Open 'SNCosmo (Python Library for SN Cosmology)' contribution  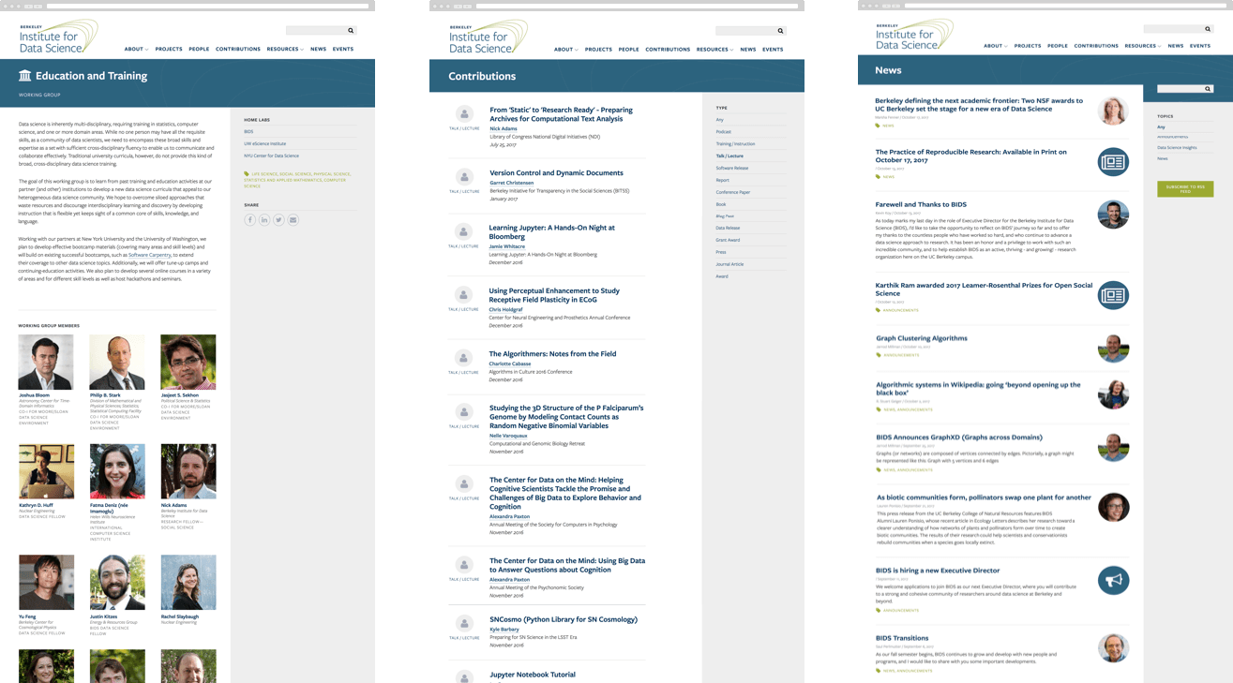coord(564,619)
